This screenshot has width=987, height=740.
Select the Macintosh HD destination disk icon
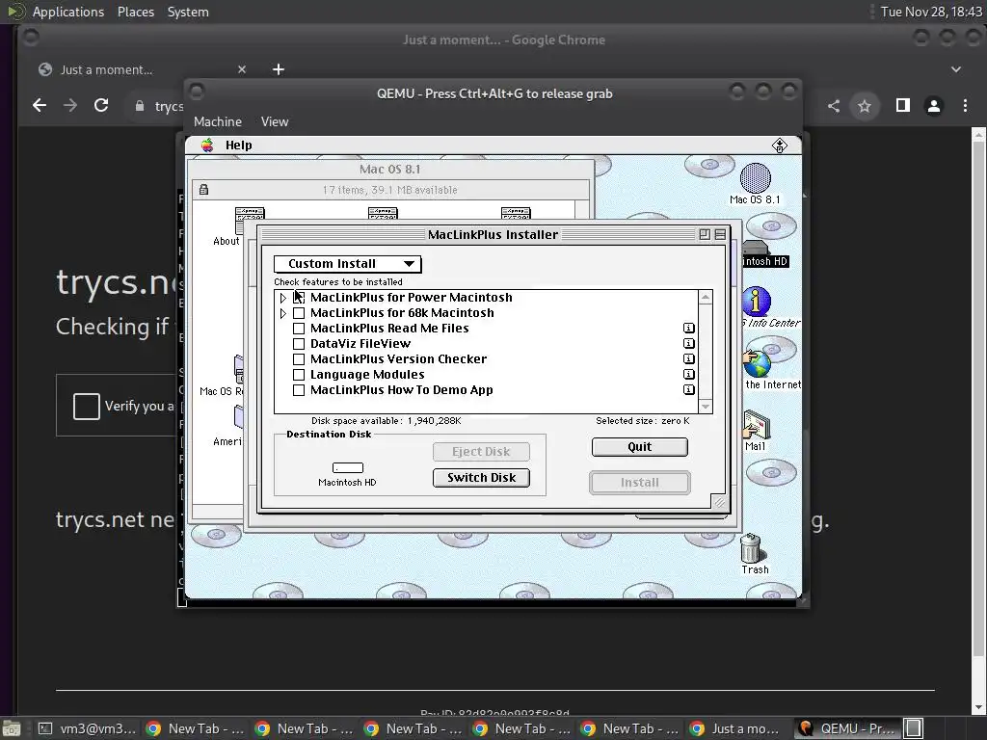(x=347, y=467)
